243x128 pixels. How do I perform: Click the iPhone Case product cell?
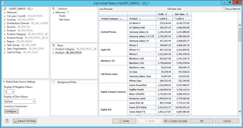click(142, 81)
